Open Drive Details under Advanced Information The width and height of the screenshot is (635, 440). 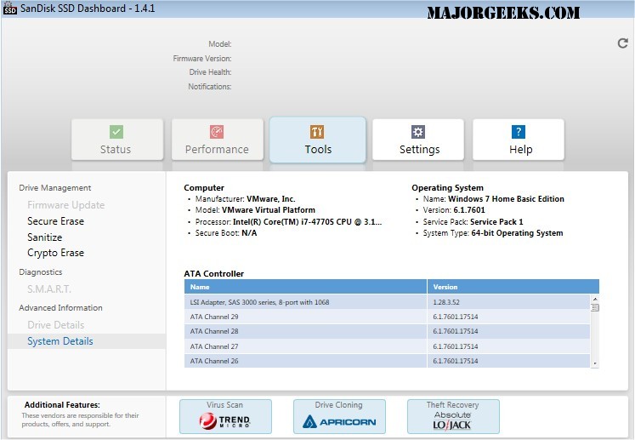pyautogui.click(x=56, y=325)
